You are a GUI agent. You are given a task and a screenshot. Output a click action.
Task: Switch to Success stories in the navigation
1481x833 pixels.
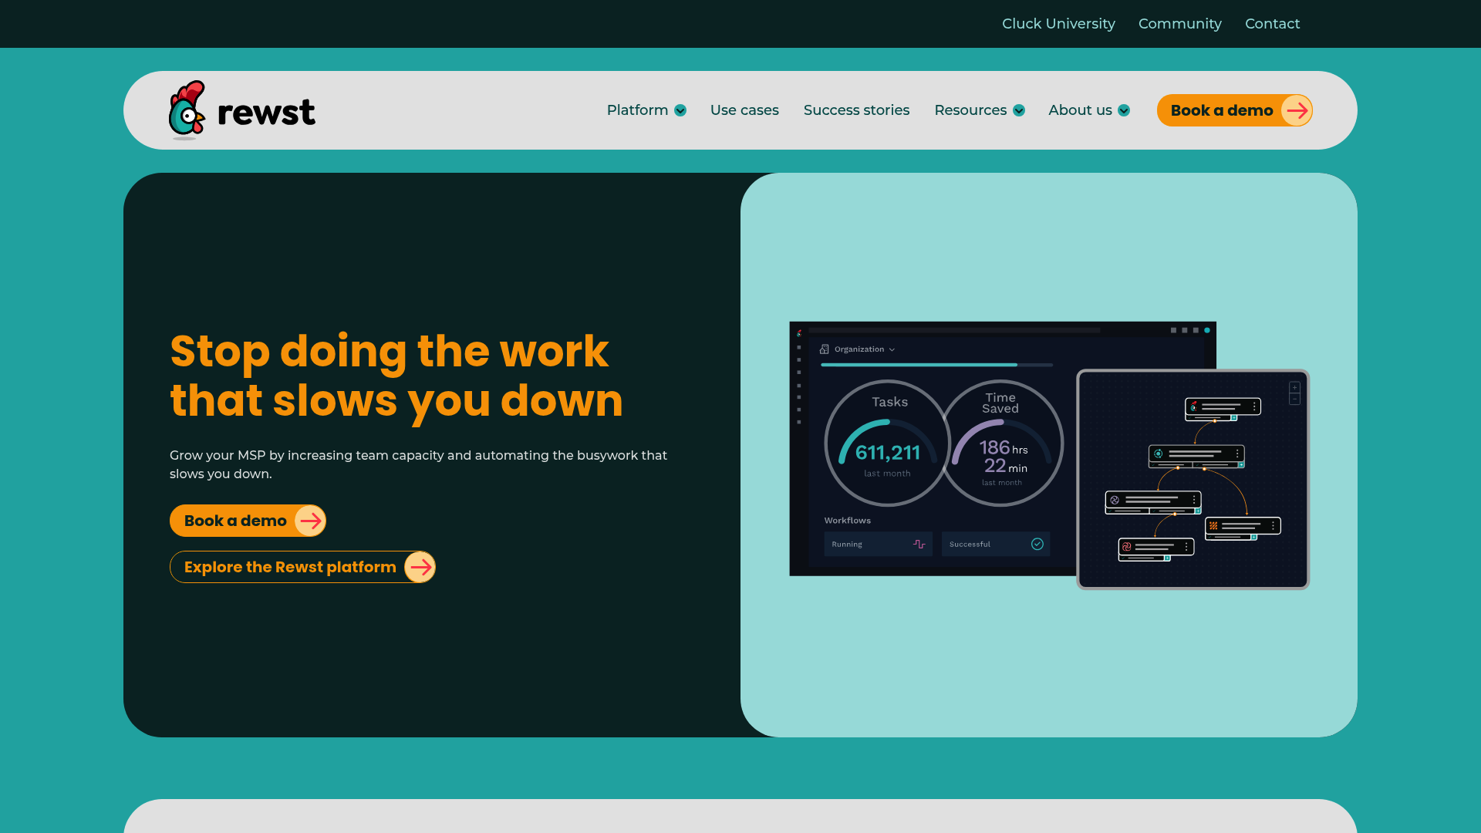pyautogui.click(x=856, y=110)
